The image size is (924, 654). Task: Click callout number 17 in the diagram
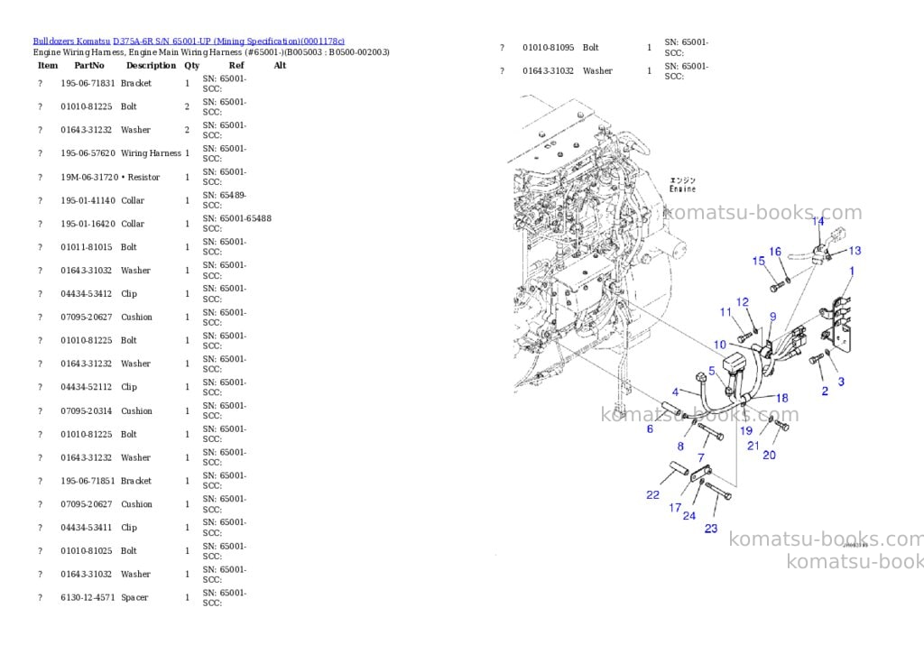tap(675, 507)
